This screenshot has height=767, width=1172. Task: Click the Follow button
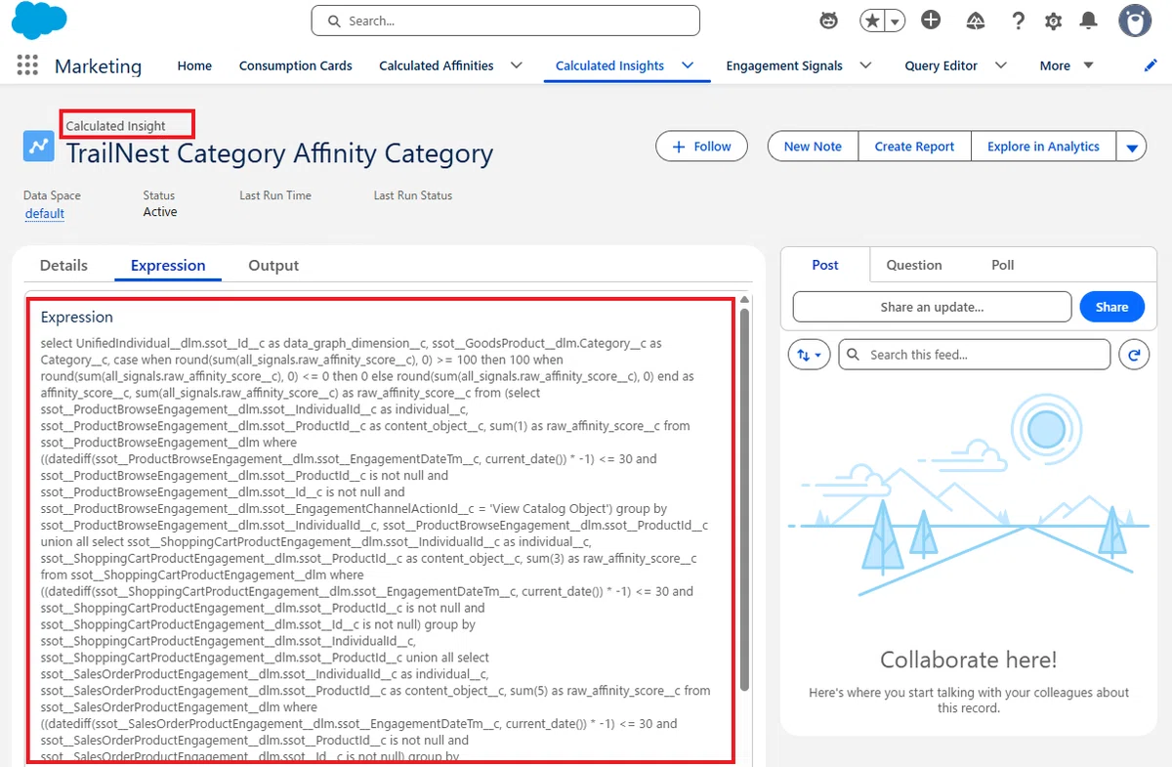701,147
